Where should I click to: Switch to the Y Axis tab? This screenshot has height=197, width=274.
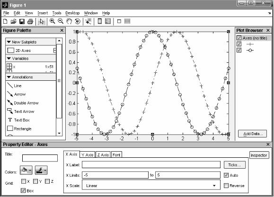click(x=88, y=155)
